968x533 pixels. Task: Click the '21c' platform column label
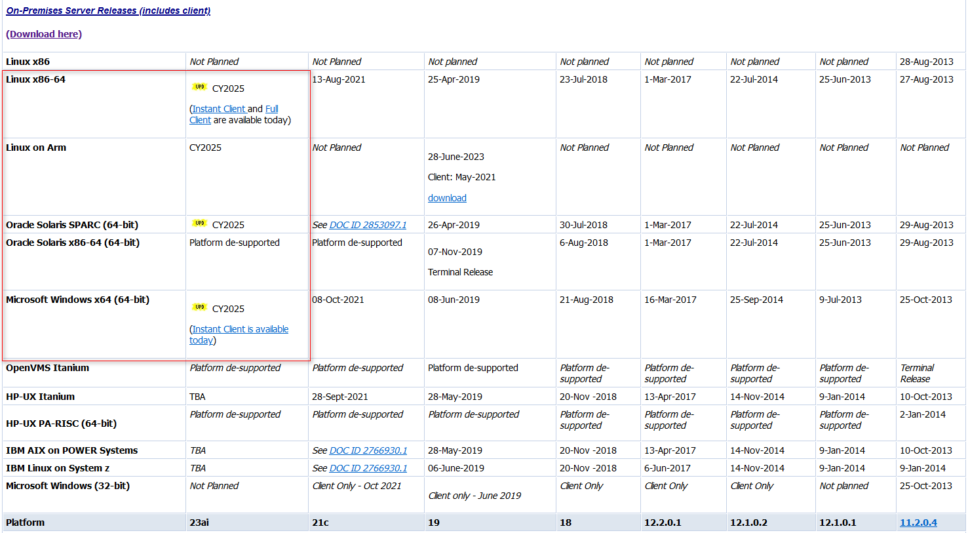click(x=320, y=523)
